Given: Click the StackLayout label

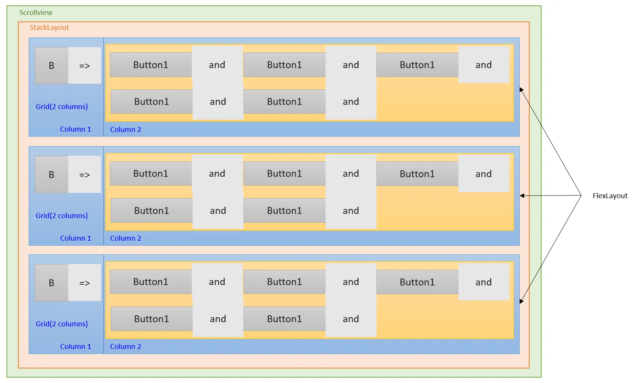Looking at the screenshot, I should pos(49,27).
